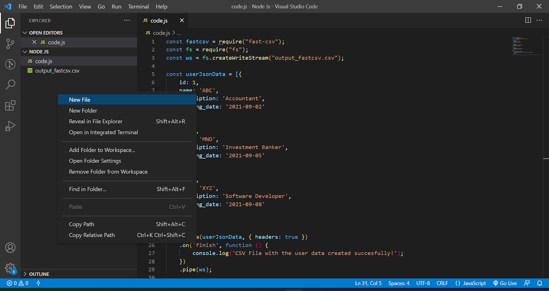Open the Extensions view
The width and height of the screenshot is (549, 291).
[10, 105]
